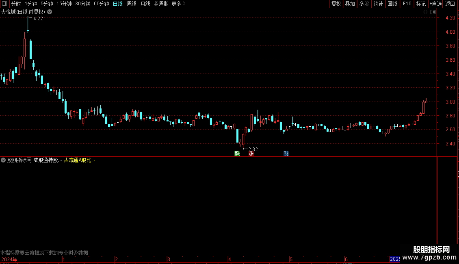Viewport: 459px width, 264px height.
Task: Click the 复权 button
Action: [336, 4]
